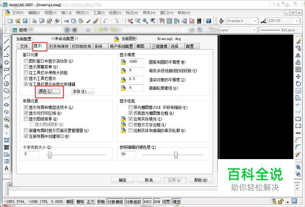This screenshot has height=207, width=305.
Task: Expand the layer dropdown beside options title
Action: [x=254, y=30]
